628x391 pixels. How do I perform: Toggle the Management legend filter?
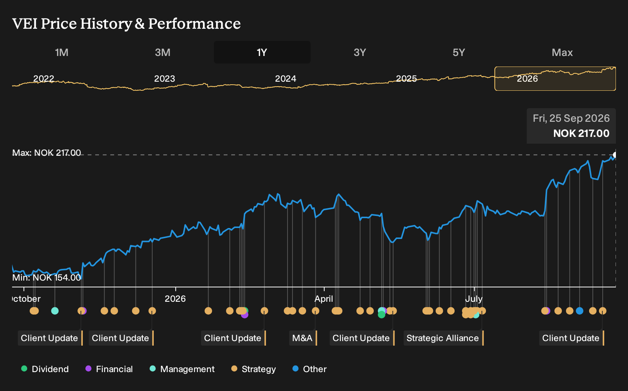tap(182, 369)
